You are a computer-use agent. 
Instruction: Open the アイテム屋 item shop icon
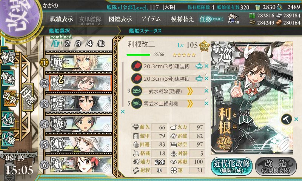[233, 18]
